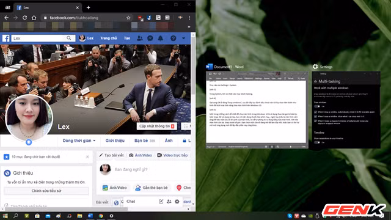Open the Messenger icon in Facebook header
Image resolution: width=391 pixels, height=220 pixels.
pyautogui.click(x=150, y=38)
